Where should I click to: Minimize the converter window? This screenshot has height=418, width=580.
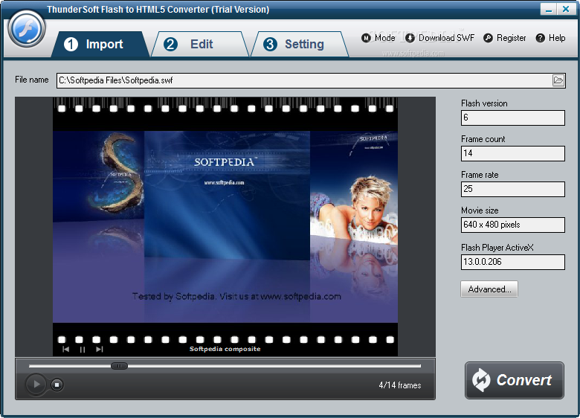(549, 9)
